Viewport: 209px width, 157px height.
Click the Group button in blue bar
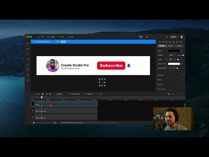coord(63,42)
